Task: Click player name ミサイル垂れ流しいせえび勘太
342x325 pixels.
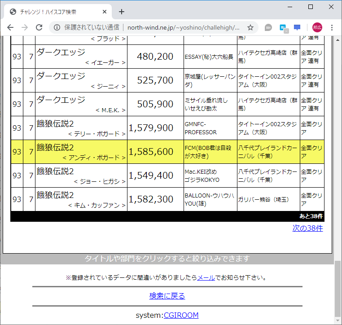Action: (x=206, y=104)
